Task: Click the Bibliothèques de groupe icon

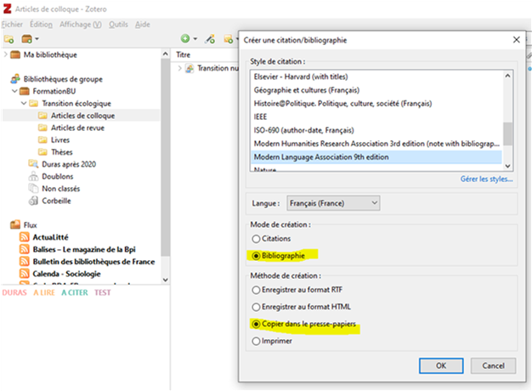Action: tap(15, 79)
